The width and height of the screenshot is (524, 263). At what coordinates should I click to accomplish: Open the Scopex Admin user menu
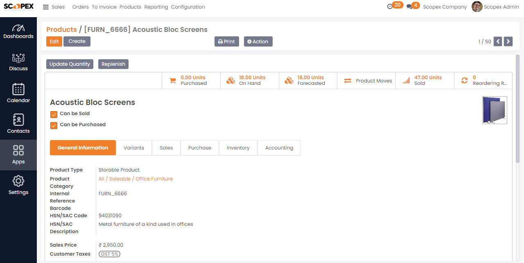pyautogui.click(x=495, y=7)
